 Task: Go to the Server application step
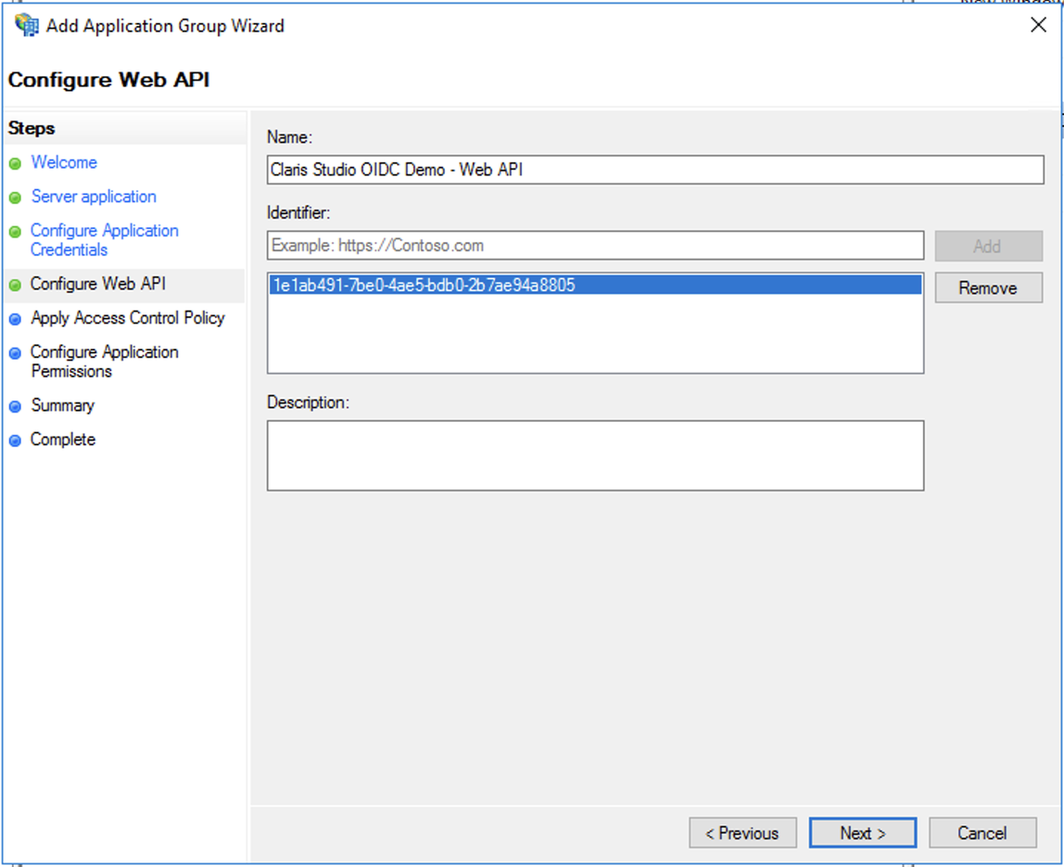click(x=94, y=197)
